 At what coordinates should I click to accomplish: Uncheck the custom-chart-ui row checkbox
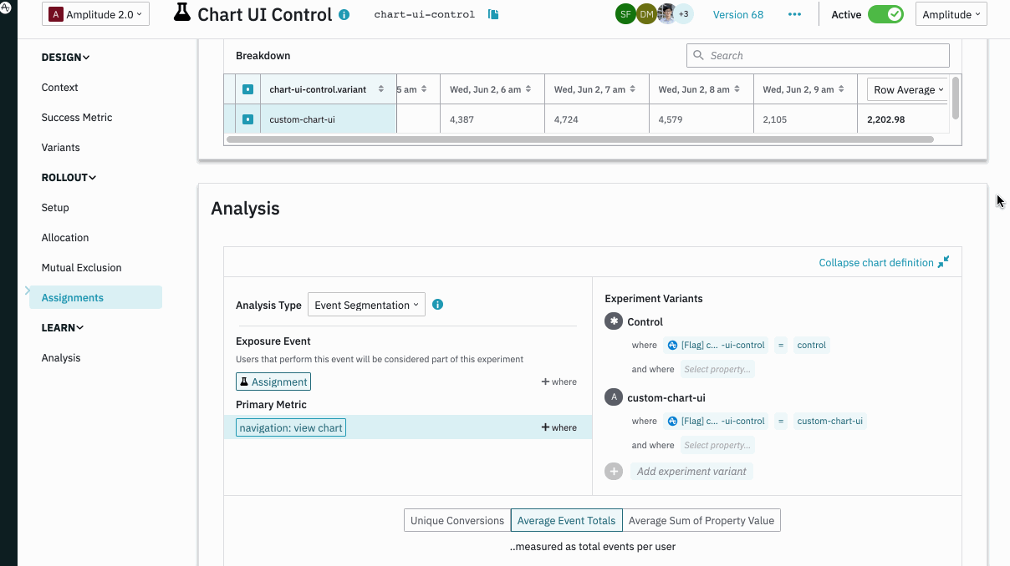[x=247, y=119]
